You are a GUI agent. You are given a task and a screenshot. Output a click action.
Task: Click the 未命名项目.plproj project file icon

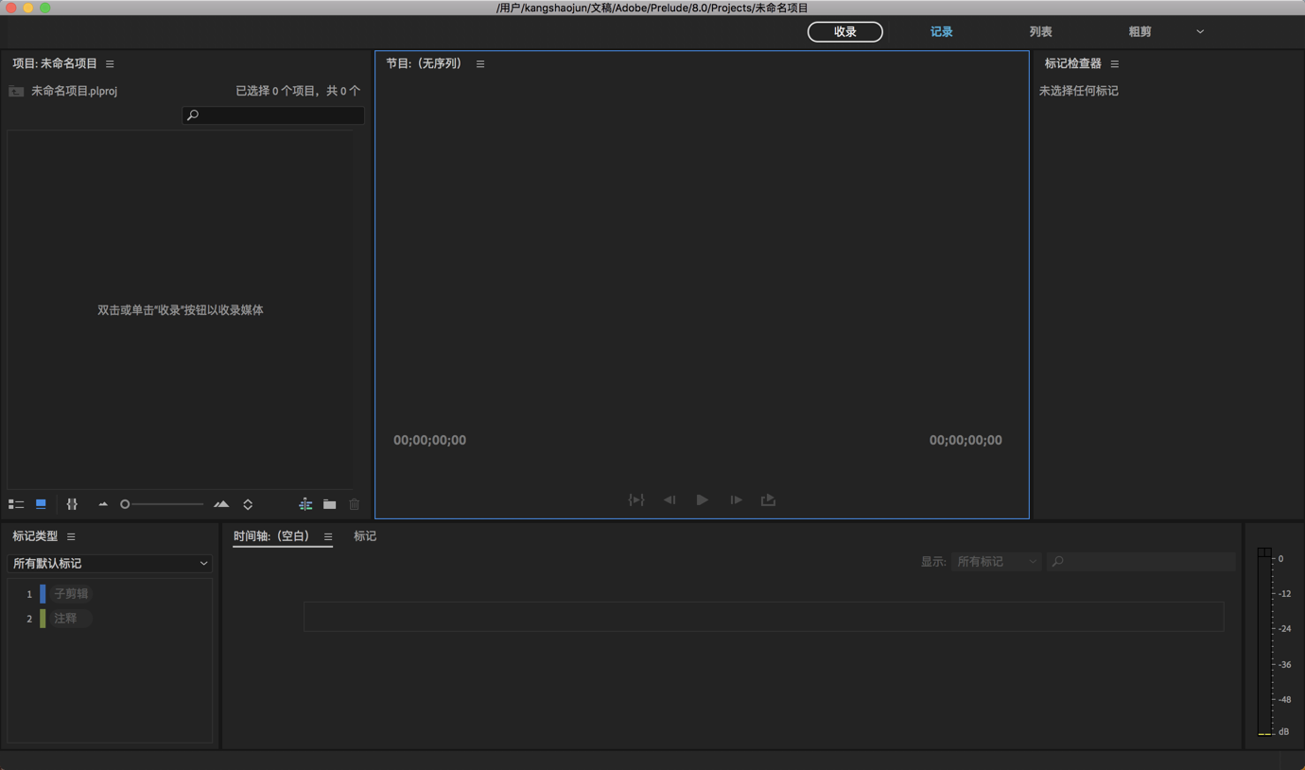tap(16, 91)
